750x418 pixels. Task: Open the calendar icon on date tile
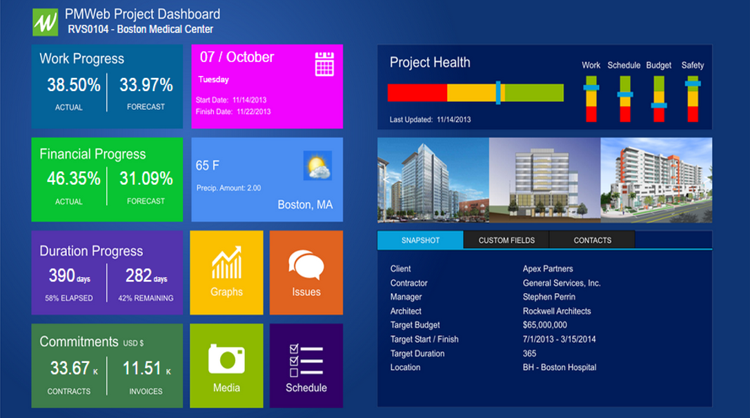[x=324, y=64]
